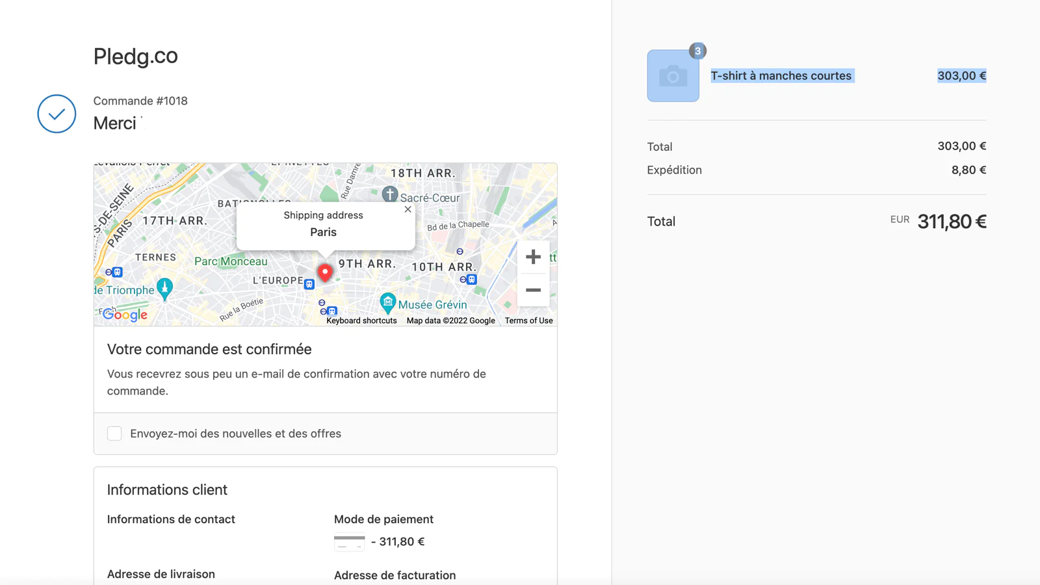Open the map Terms of Use link
Viewport: 1040px width, 585px height.
[528, 320]
